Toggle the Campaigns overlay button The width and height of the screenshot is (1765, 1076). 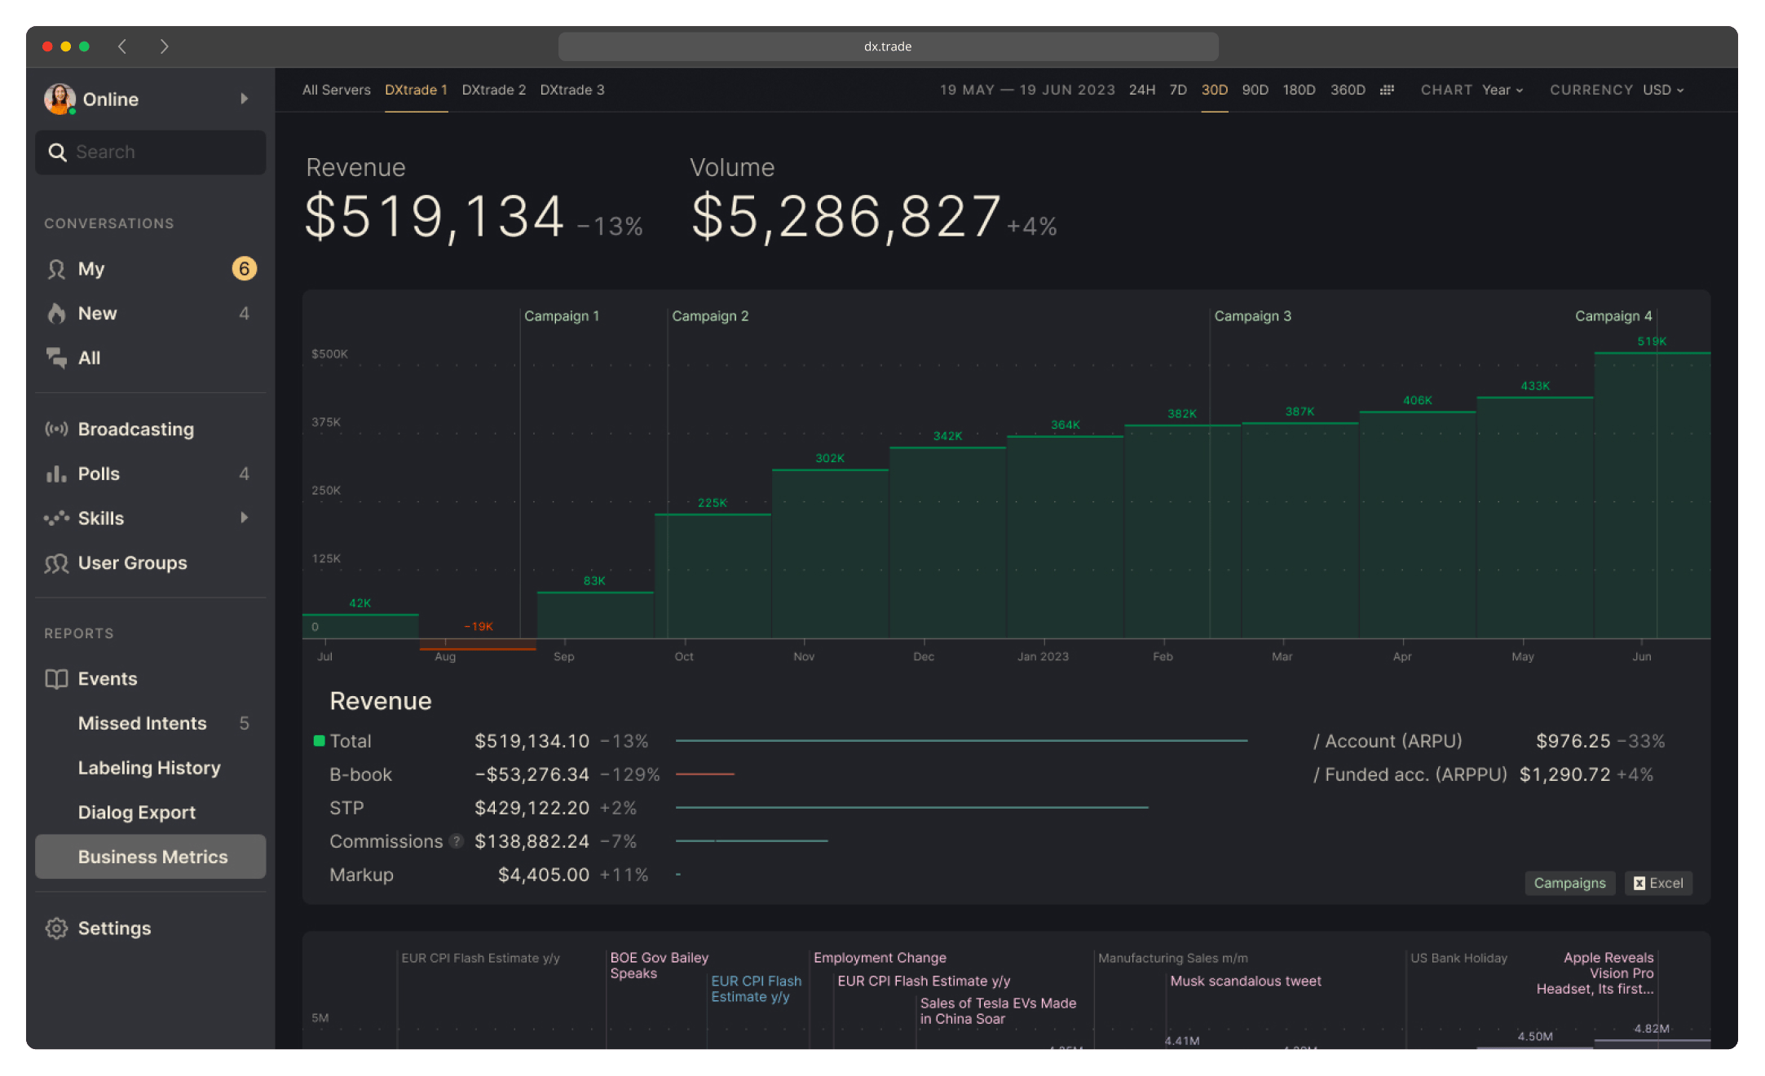click(1569, 883)
